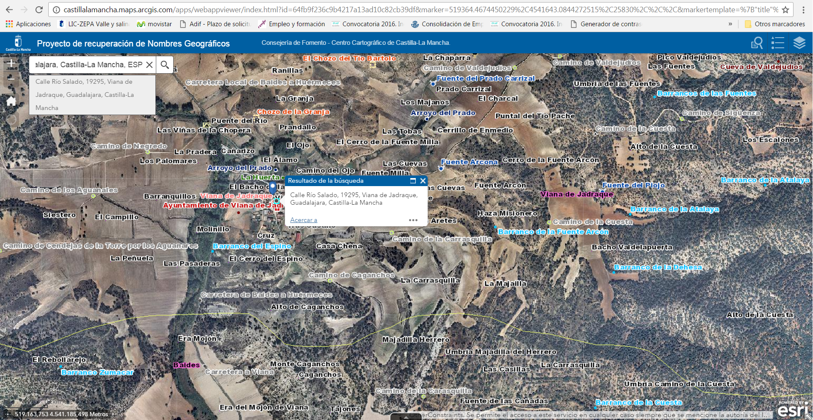Click into the address search field

[88, 65]
